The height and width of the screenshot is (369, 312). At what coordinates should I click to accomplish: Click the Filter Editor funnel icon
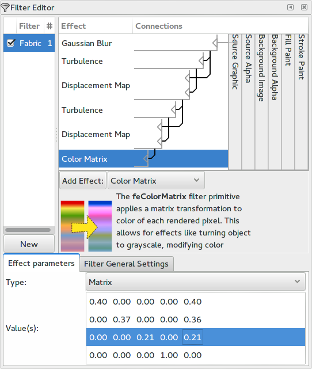click(x=5, y=7)
